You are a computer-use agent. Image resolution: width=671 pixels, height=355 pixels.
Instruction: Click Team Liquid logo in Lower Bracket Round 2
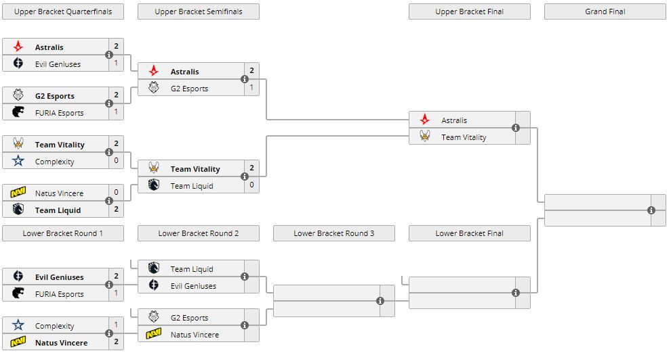154,268
